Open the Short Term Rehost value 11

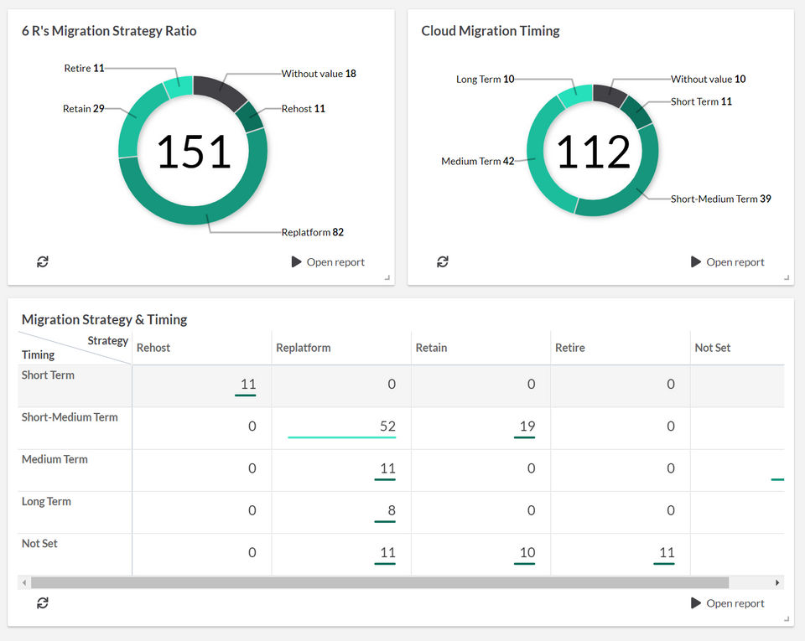pyautogui.click(x=248, y=384)
